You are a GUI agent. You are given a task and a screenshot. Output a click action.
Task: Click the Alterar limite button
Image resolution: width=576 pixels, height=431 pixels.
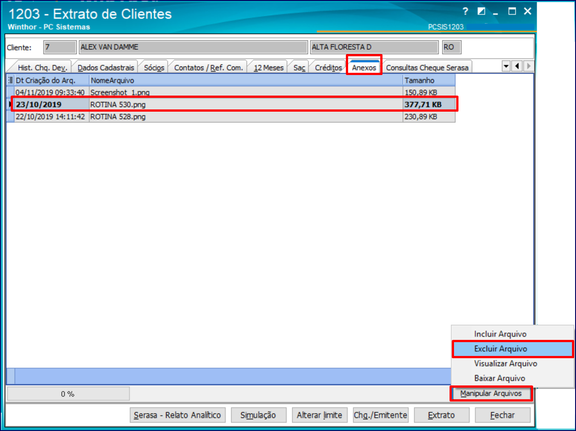click(x=320, y=415)
